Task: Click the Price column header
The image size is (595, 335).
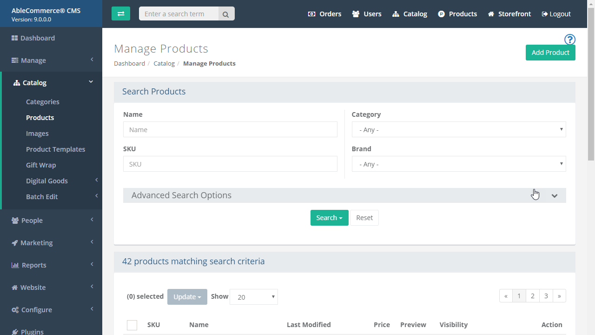Action: [x=382, y=325]
